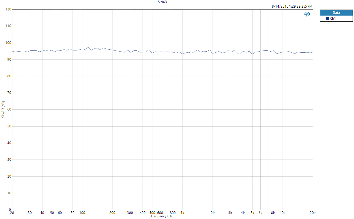Click the AP logo icon on graph
354x219 pixels.
point(306,14)
